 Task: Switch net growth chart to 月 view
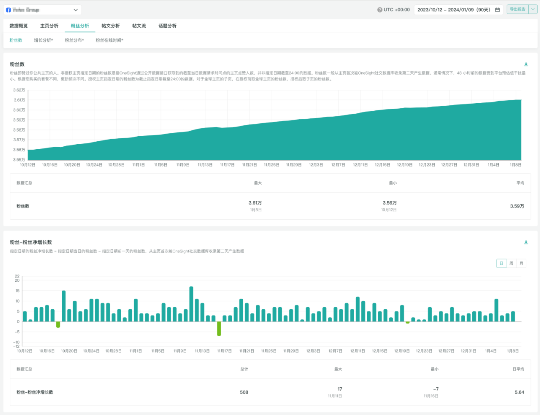click(x=521, y=263)
